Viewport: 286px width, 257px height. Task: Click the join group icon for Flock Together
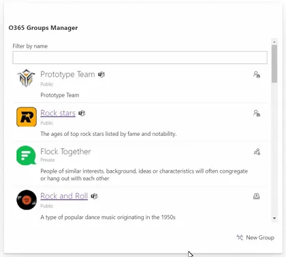tap(257, 152)
